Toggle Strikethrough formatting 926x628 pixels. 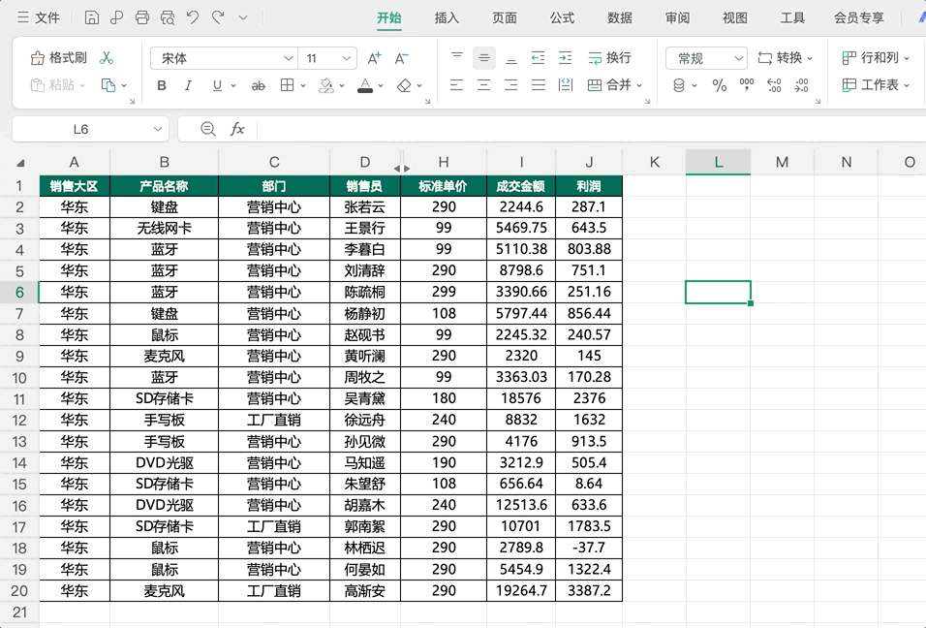(258, 85)
